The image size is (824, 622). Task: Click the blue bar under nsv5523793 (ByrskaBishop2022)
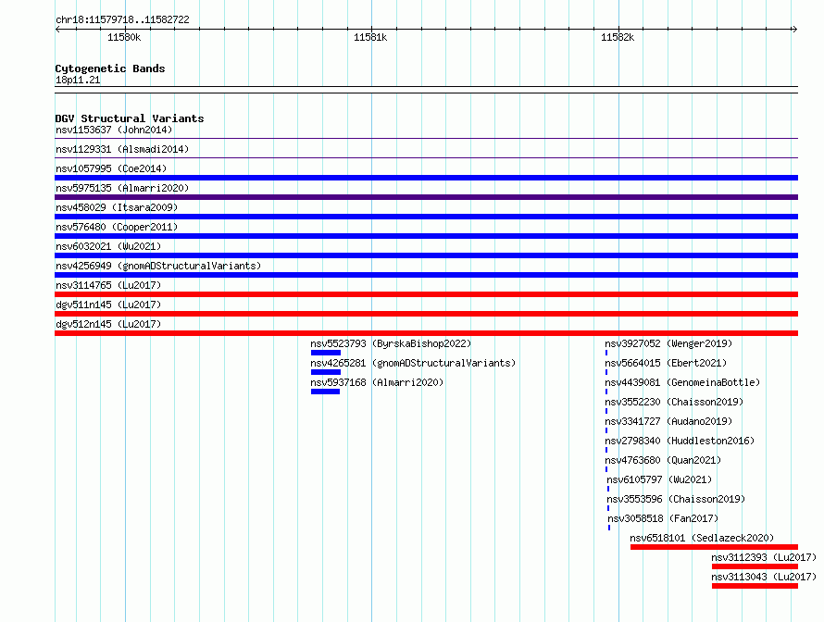tap(326, 353)
